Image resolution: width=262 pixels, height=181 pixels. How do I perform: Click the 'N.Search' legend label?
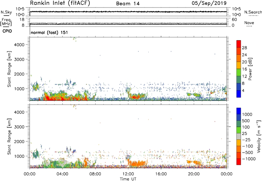(x=253, y=12)
